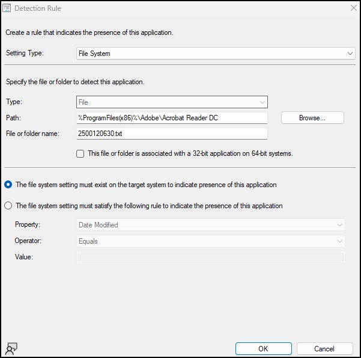Click the feedback person icon at bottom left
361x358 pixels.
(x=11, y=348)
